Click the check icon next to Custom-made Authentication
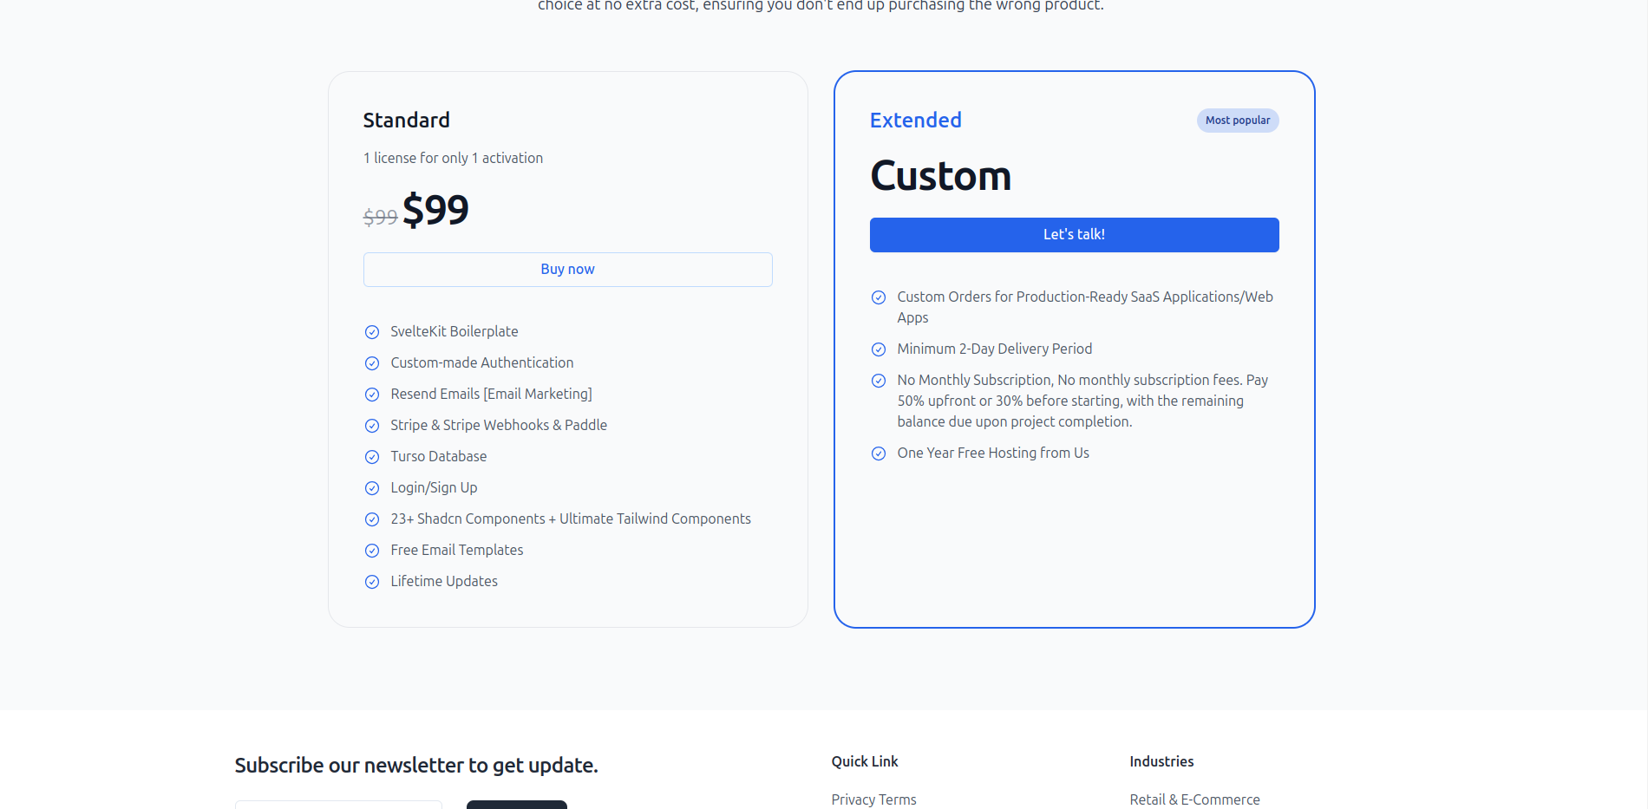1648x809 pixels. [372, 363]
